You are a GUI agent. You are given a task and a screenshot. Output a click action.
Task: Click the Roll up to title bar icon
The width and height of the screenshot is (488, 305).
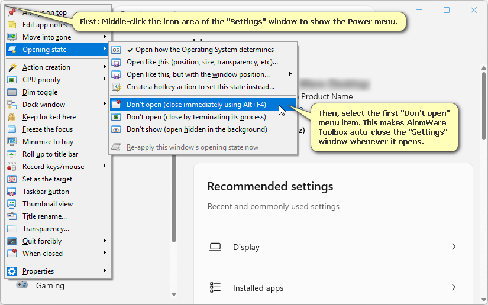click(x=12, y=154)
